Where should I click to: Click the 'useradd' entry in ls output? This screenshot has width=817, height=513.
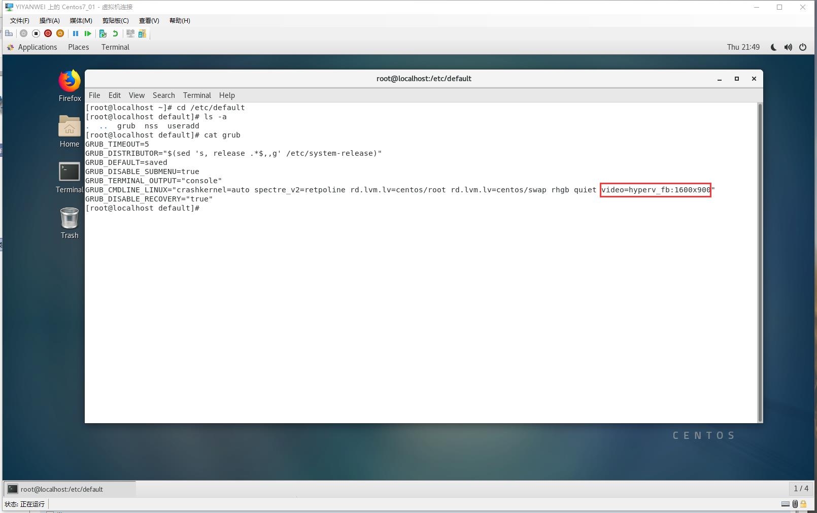pos(183,126)
